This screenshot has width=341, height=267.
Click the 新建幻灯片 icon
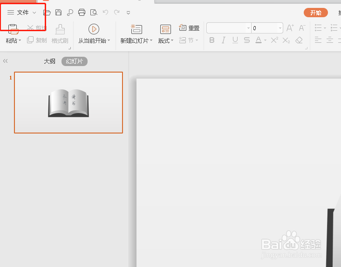pos(136,29)
